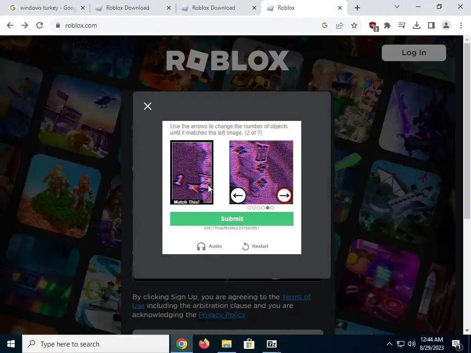
Task: Click the right arrow on the puzzle image
Action: point(284,195)
